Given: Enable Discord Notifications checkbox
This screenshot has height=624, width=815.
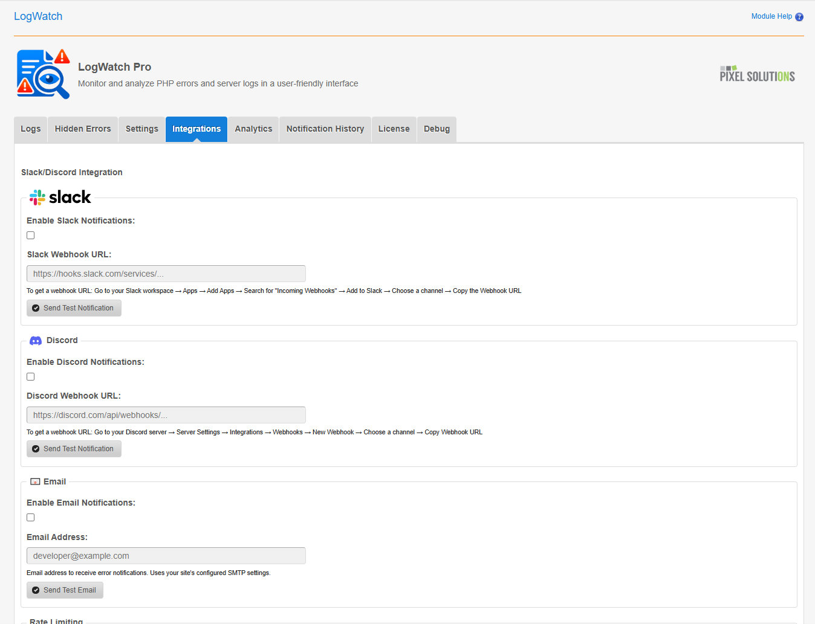Looking at the screenshot, I should click(30, 376).
